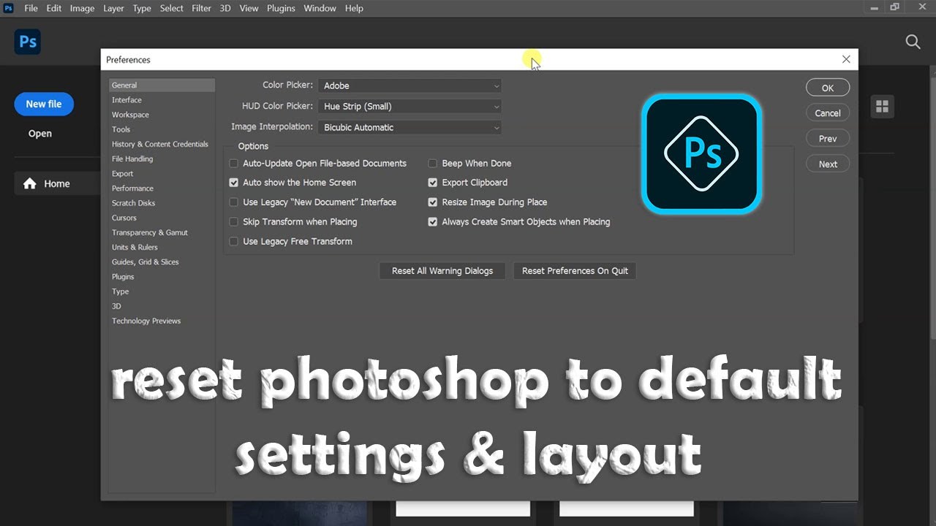Screen dimensions: 936x526
Task: Uncheck Auto show the Home Screen
Action: 234,183
